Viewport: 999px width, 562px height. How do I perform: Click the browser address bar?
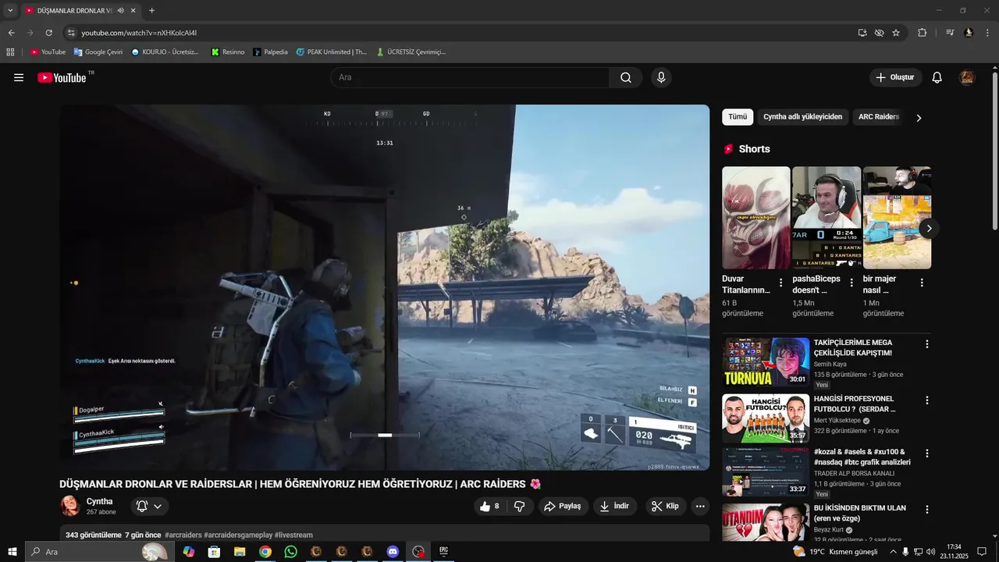point(460,33)
